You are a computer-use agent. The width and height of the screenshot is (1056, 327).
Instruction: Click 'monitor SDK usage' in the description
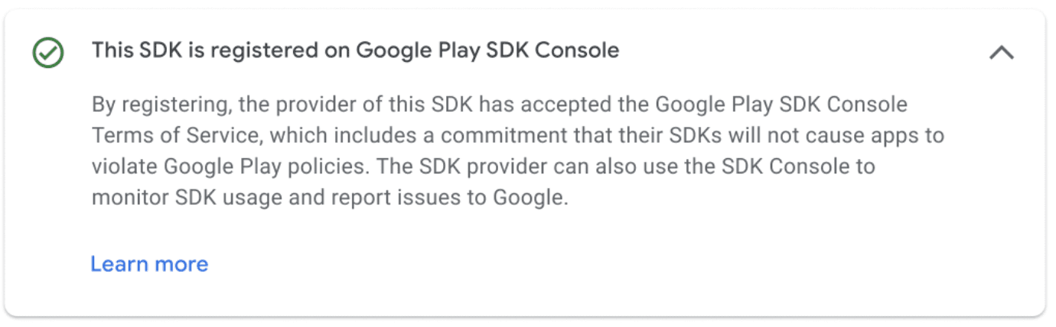click(x=186, y=198)
